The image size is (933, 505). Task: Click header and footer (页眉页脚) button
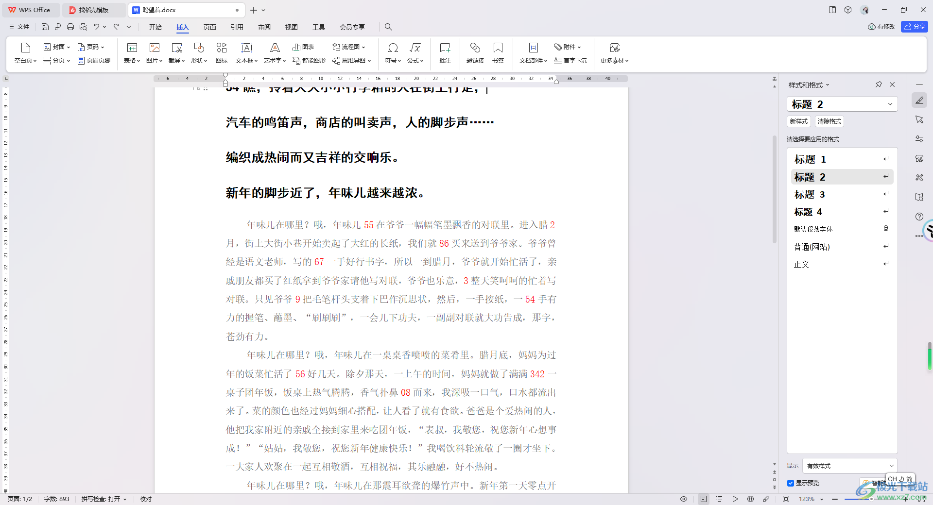pos(94,61)
